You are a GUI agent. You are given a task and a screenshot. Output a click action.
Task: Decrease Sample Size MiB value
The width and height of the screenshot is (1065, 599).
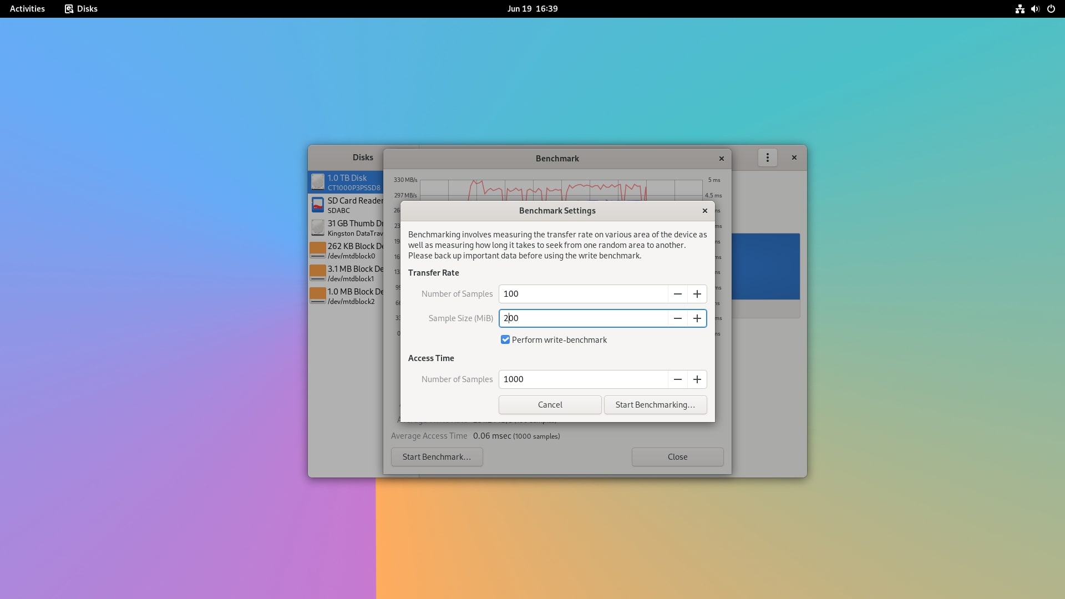click(x=677, y=318)
